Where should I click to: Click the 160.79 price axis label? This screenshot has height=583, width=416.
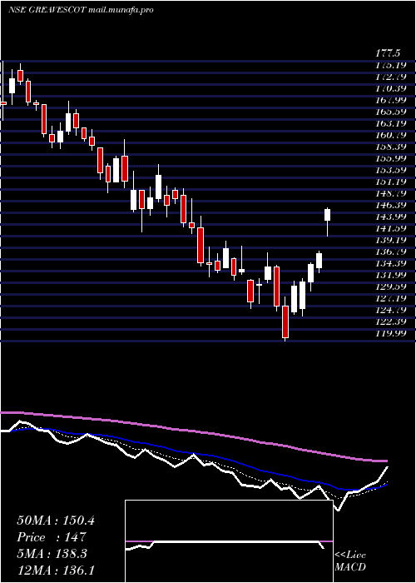coord(391,135)
